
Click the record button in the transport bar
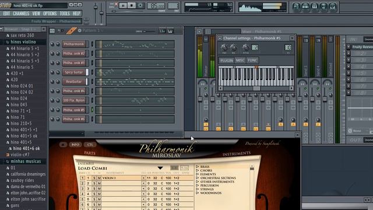(x=140, y=5)
